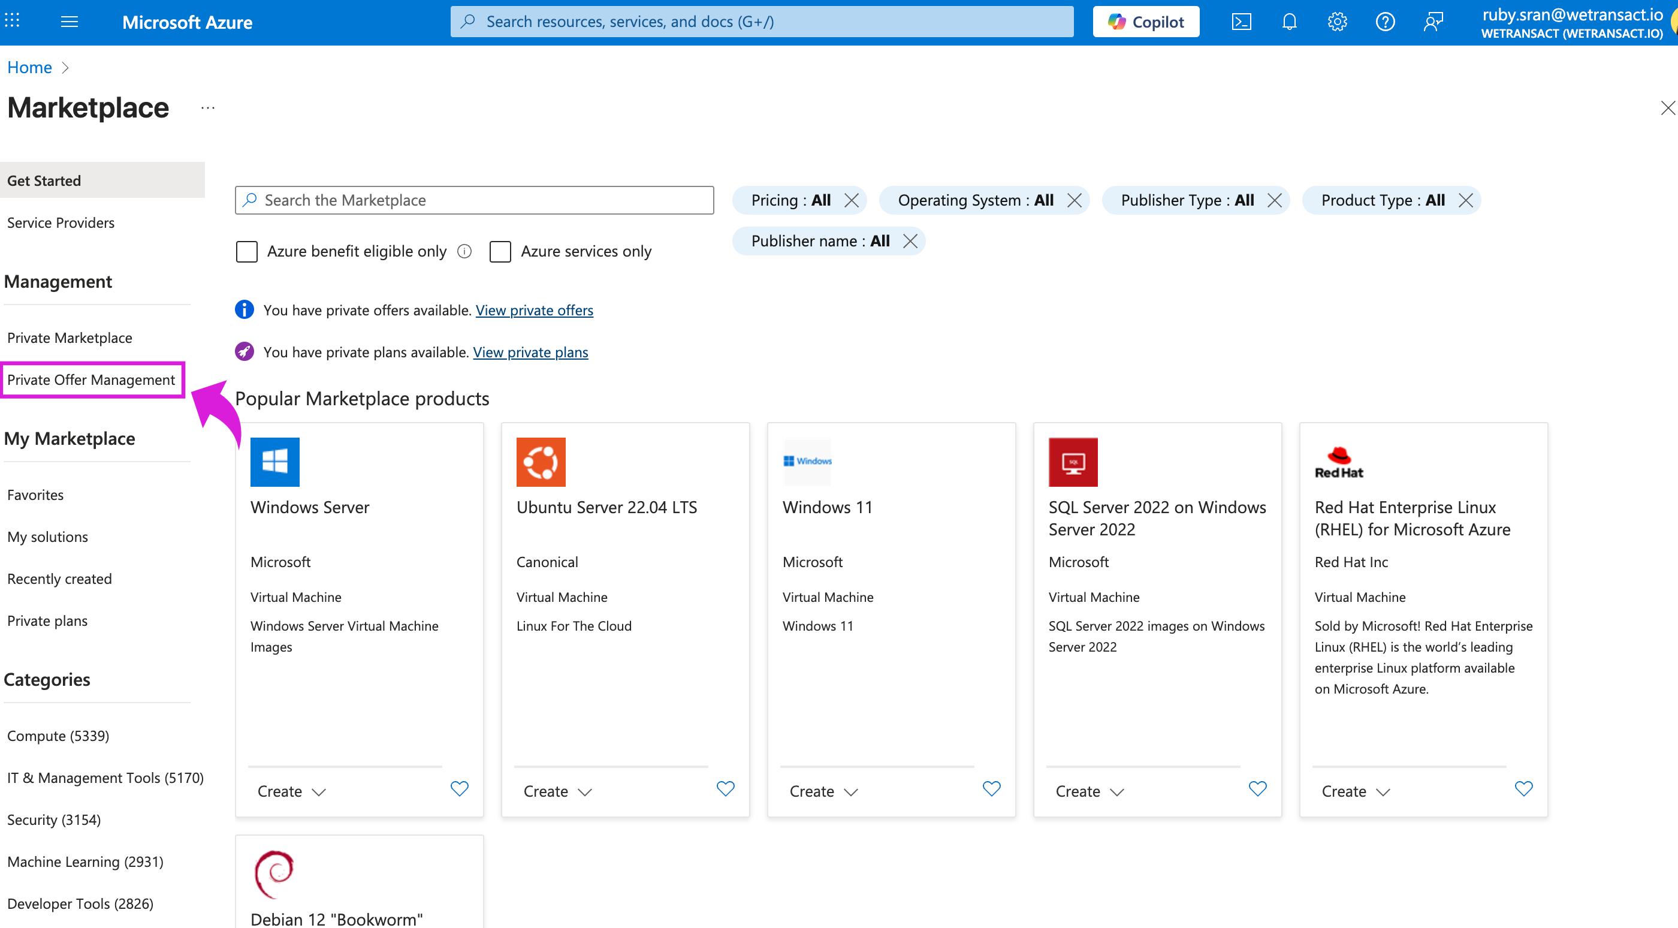This screenshot has height=928, width=1678.
Task: Focus the global Search resources box
Action: point(762,22)
